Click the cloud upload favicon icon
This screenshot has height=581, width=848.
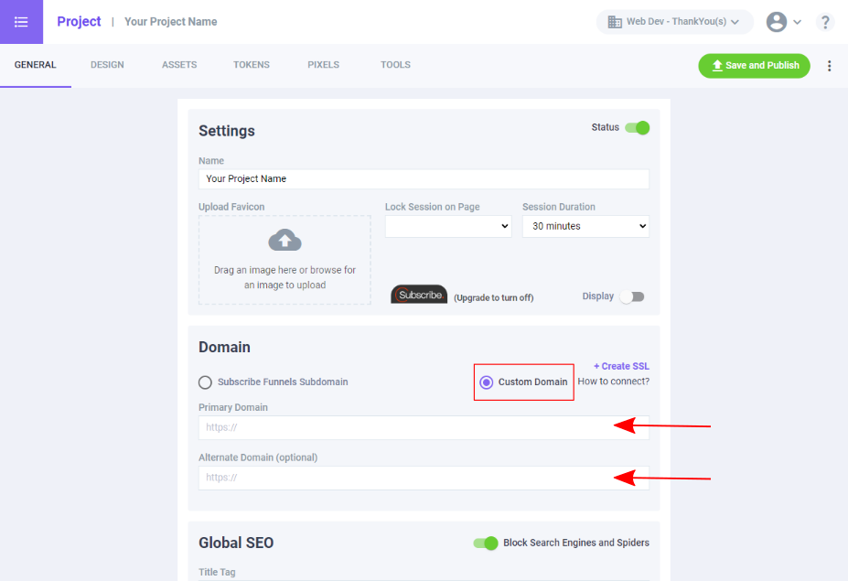click(x=284, y=241)
